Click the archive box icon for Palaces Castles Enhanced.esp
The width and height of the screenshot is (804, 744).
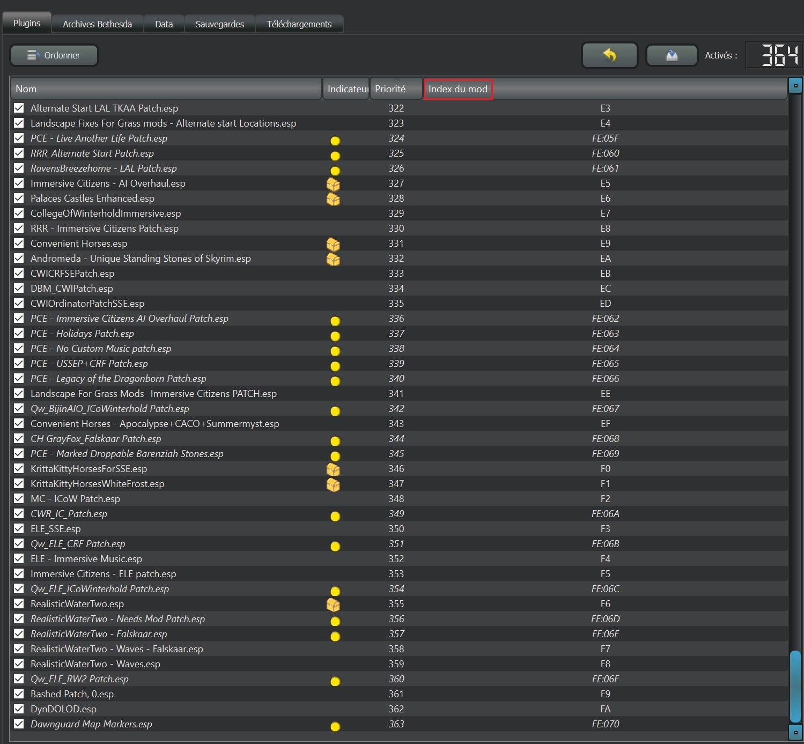pyautogui.click(x=333, y=199)
